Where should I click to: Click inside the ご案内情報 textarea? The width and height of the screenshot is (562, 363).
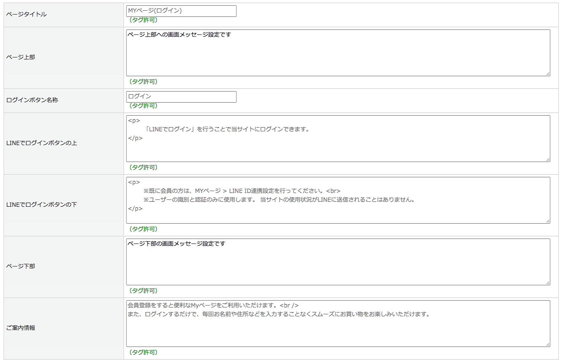click(338, 324)
